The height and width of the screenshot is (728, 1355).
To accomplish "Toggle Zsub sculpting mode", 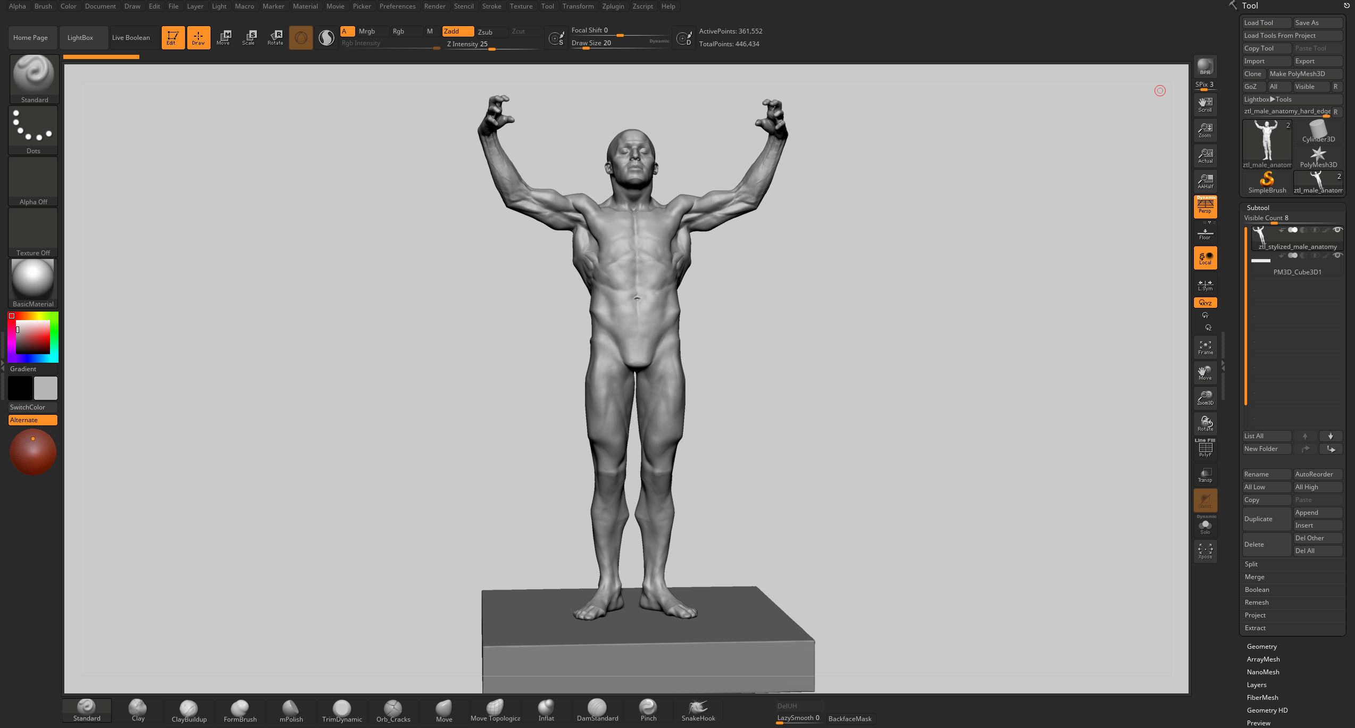I will click(x=491, y=31).
